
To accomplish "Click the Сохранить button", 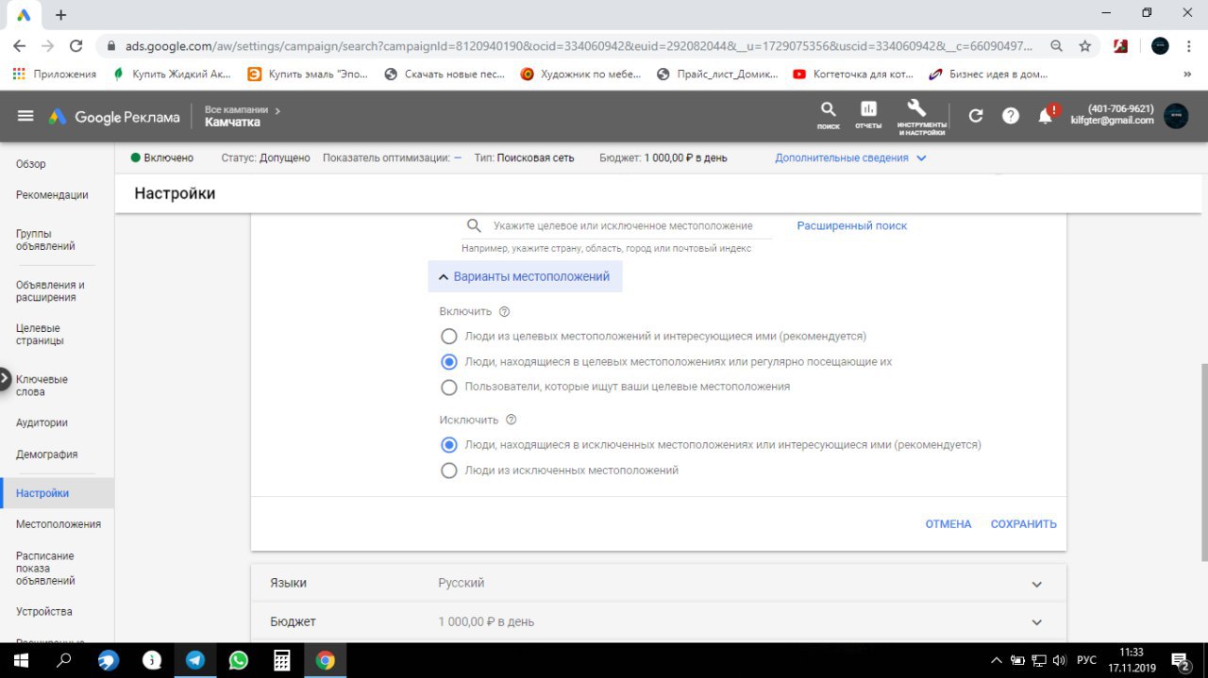I will [1023, 523].
